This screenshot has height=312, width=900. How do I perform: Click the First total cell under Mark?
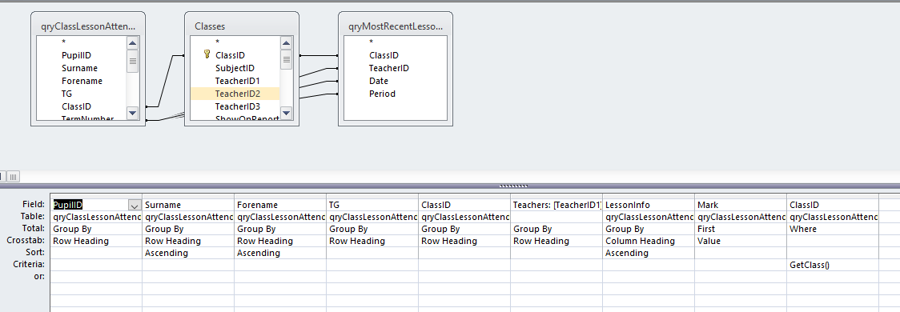click(741, 229)
